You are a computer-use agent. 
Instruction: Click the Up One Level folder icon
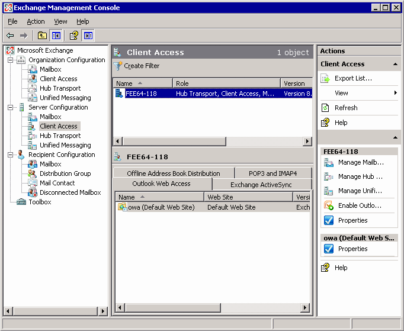coord(42,36)
